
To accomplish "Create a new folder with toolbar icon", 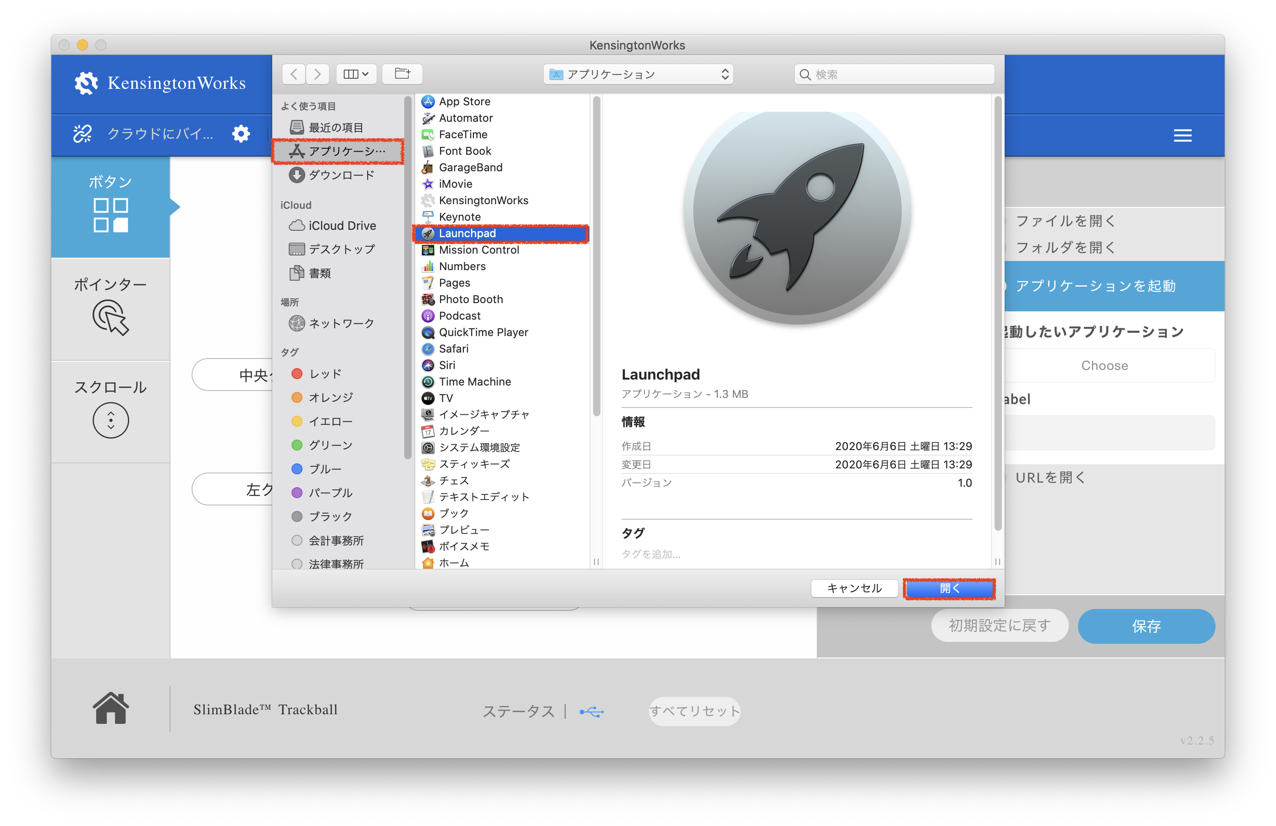I will [402, 74].
